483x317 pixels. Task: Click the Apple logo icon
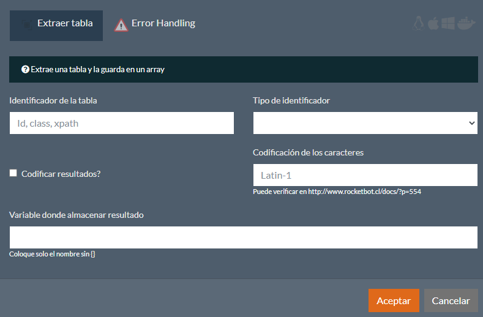click(x=433, y=24)
